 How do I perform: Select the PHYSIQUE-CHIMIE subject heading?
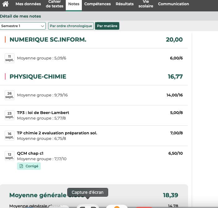point(38,77)
